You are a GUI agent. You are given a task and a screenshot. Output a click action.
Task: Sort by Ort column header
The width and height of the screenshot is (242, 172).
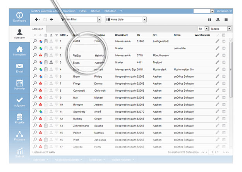click(x=154, y=35)
